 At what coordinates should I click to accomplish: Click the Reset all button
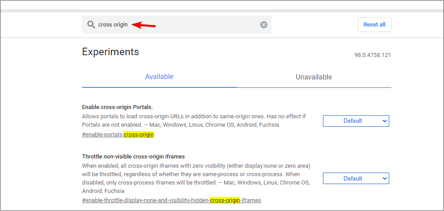tap(374, 25)
